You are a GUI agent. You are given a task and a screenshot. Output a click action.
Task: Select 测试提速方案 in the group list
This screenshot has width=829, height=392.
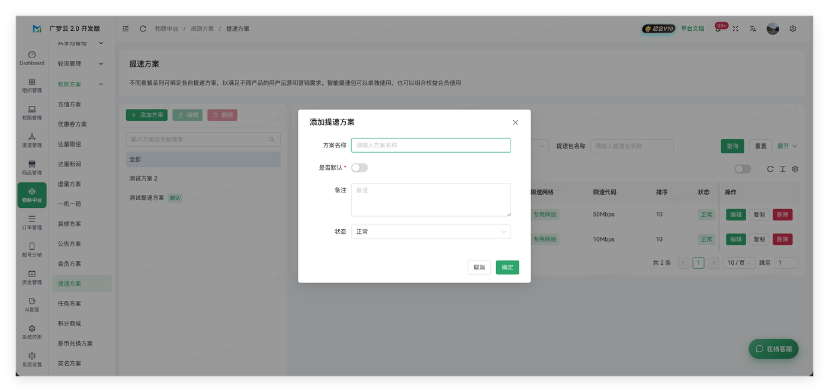[203, 198]
